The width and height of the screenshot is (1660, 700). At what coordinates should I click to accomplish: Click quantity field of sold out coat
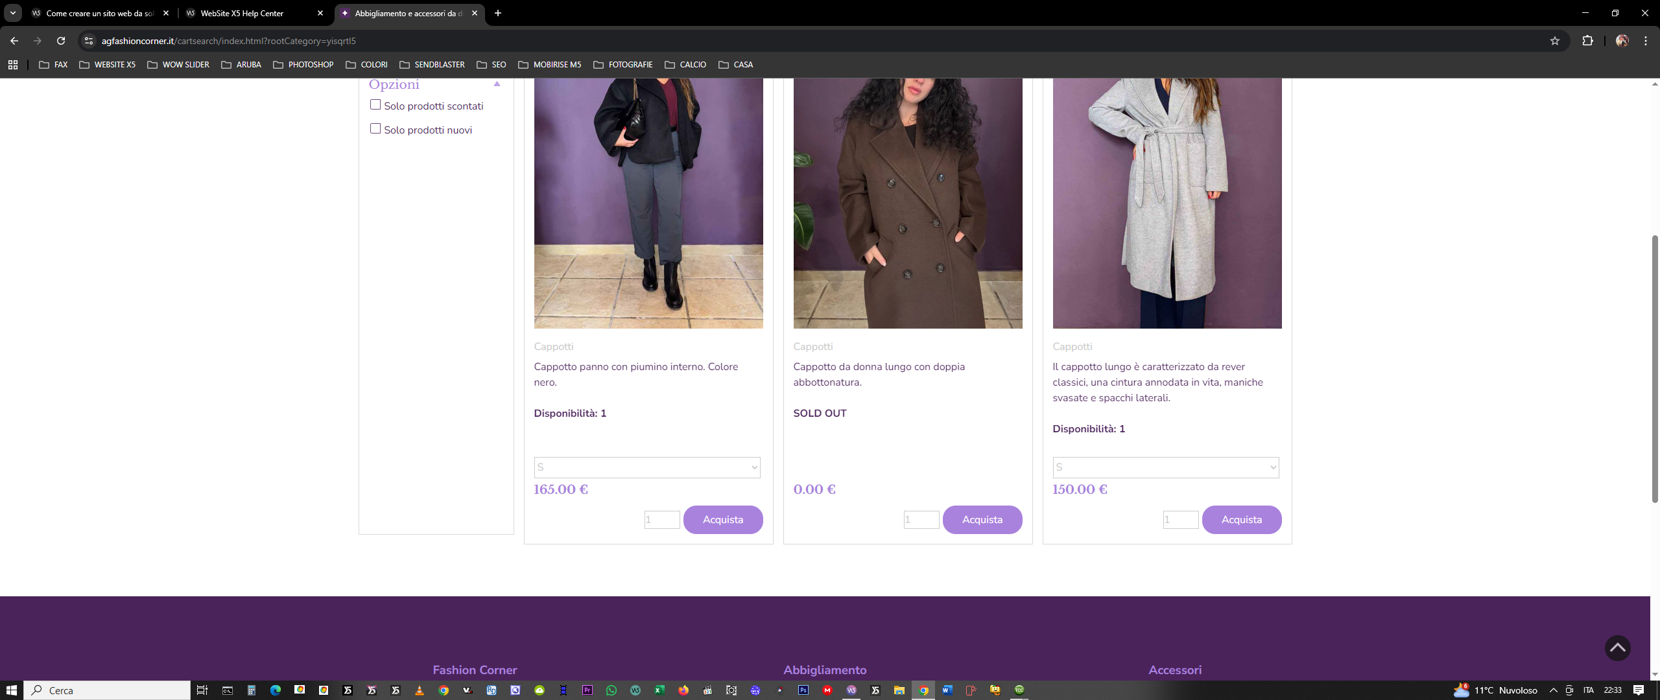(x=921, y=520)
